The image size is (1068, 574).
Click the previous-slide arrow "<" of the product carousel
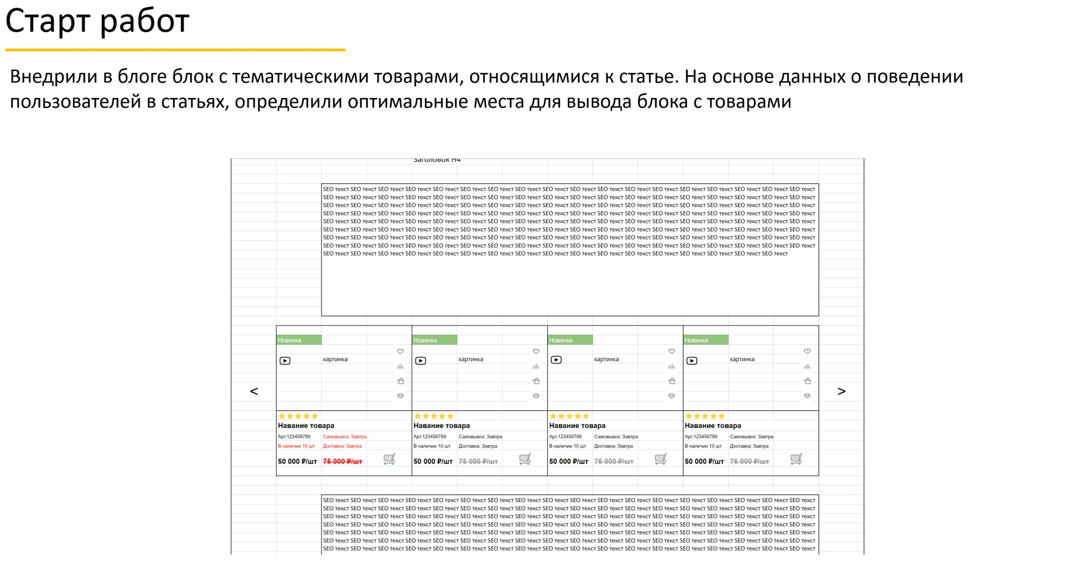254,391
